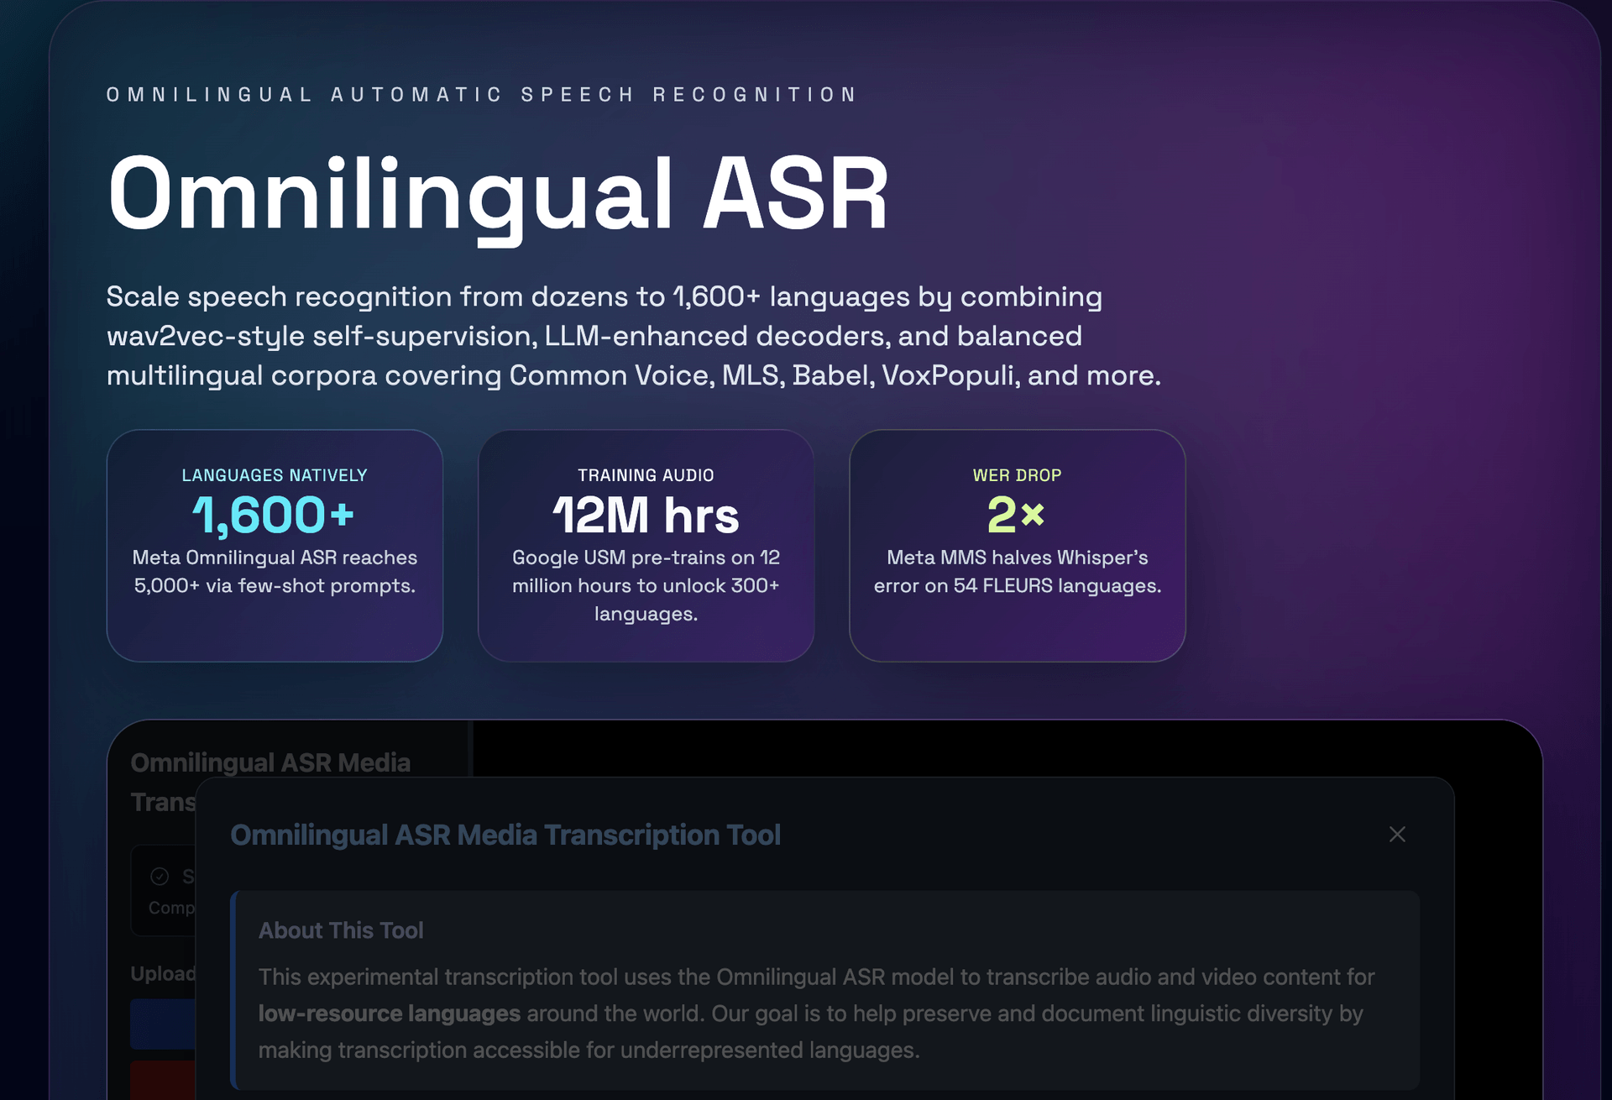1612x1100 pixels.
Task: Click the Meta MMS halves Whisper's error text
Action: [1017, 572]
